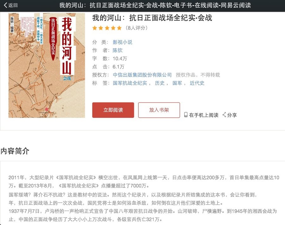Visit publisher 中信出版集团股份有限公司 link
Screen dimensions: 285x225
142,75
